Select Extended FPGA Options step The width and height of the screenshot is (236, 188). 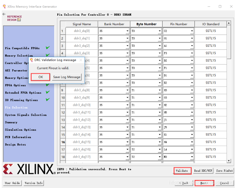click(23, 93)
